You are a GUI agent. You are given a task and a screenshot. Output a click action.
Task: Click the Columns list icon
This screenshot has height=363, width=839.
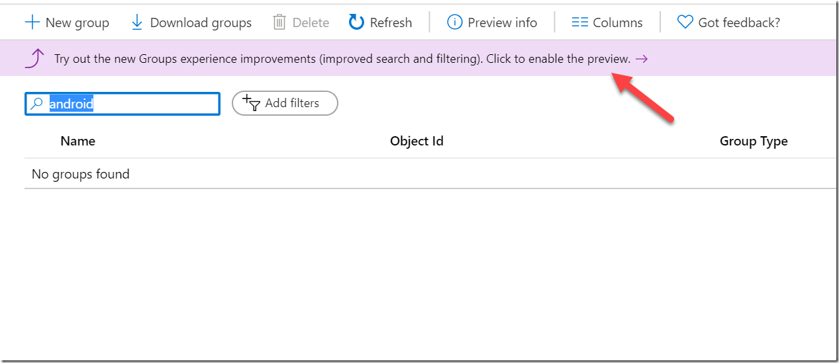click(579, 22)
